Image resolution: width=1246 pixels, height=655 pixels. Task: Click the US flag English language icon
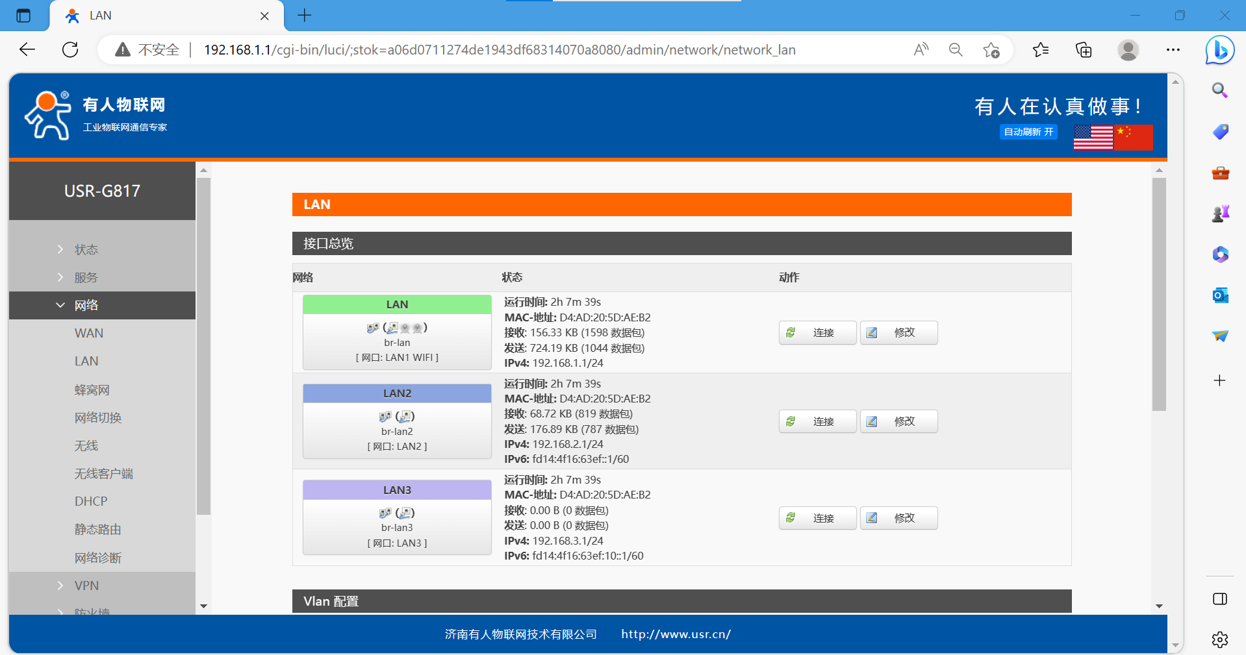(x=1093, y=137)
